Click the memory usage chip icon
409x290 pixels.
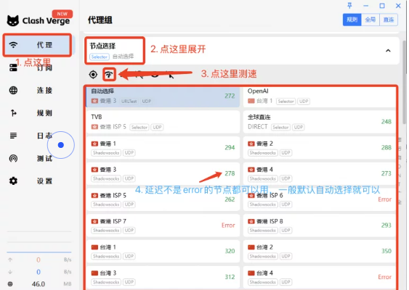10,284
